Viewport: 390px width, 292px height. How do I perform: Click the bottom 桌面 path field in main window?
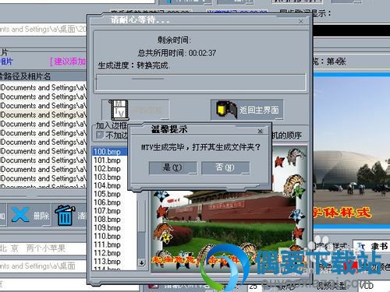click(43, 266)
